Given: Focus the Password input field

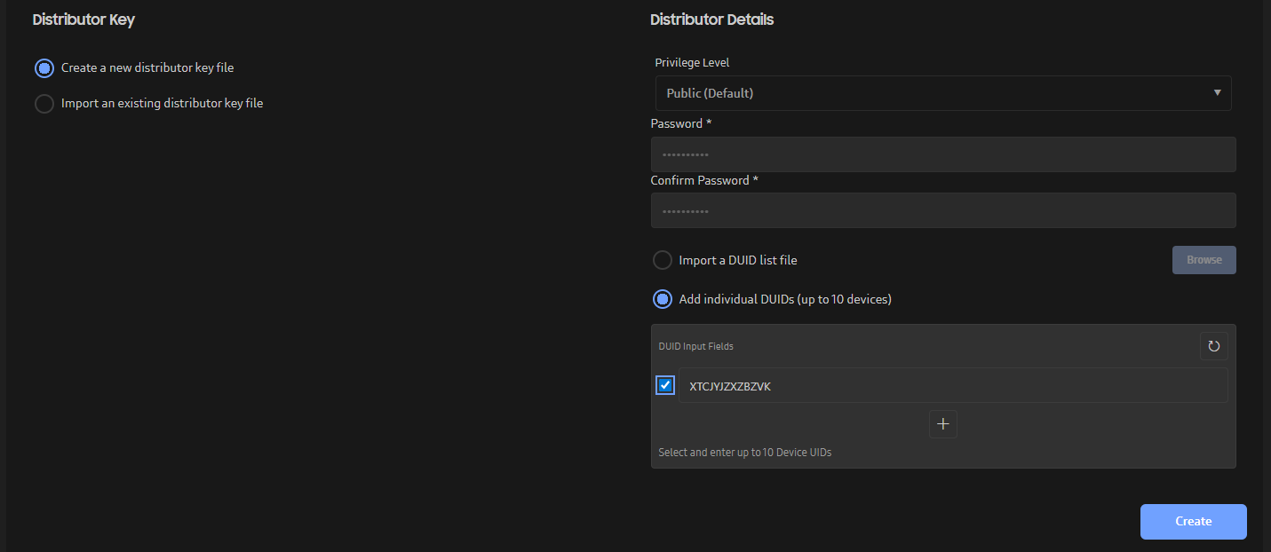Looking at the screenshot, I should click(x=942, y=154).
